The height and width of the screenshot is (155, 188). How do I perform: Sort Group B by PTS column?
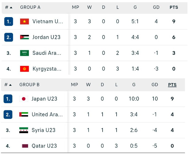172,85
